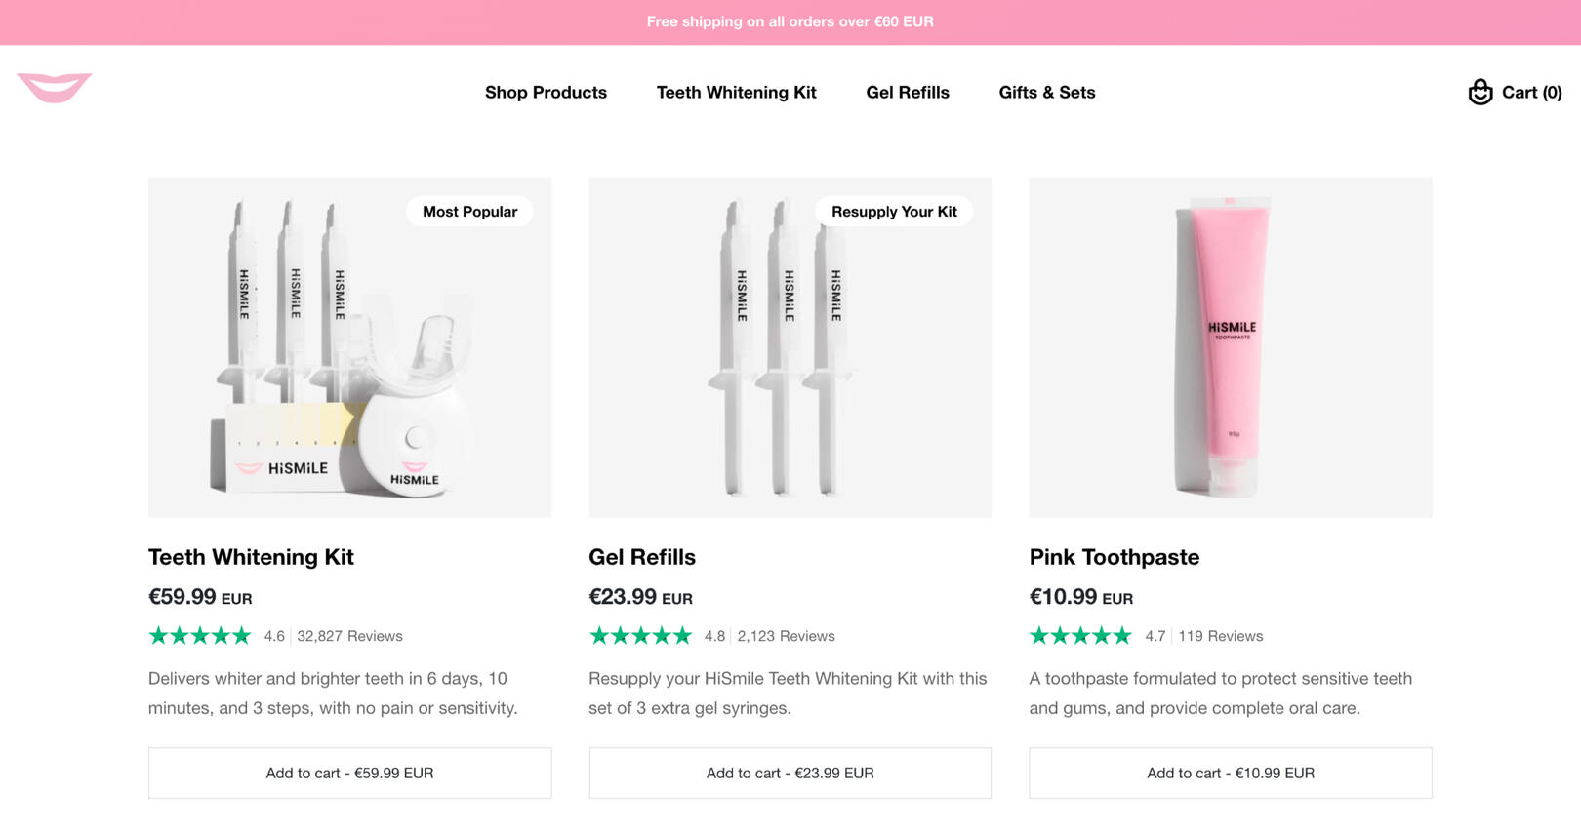
Task: Click the Gel Refills star rating
Action: [x=640, y=636]
